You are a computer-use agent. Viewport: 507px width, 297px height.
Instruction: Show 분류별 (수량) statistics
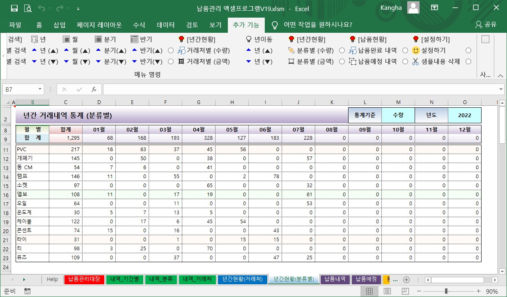point(311,51)
